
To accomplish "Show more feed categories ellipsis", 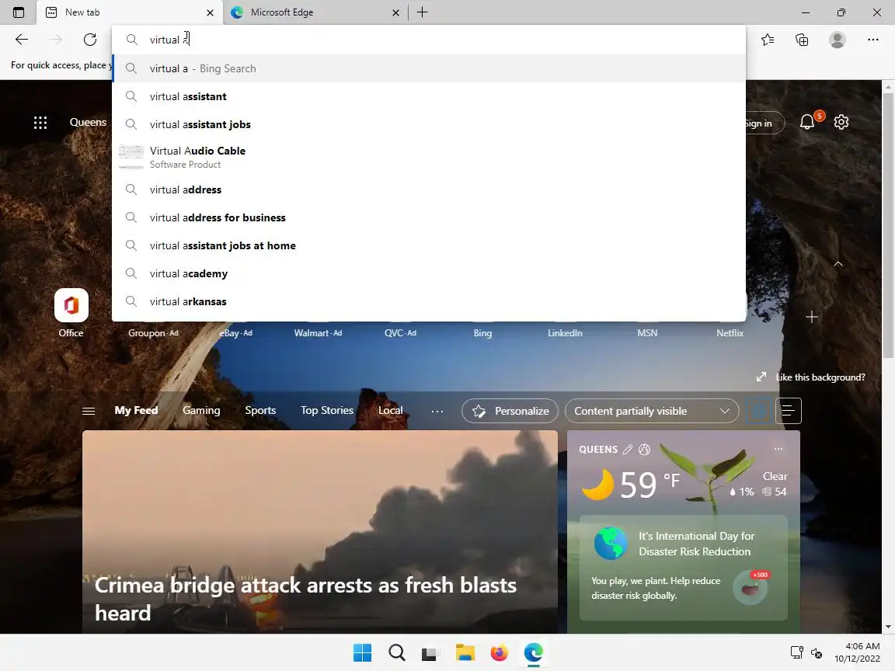I will pos(437,411).
